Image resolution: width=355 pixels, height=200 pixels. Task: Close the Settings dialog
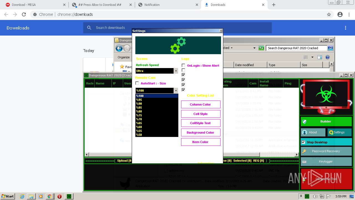click(221, 31)
